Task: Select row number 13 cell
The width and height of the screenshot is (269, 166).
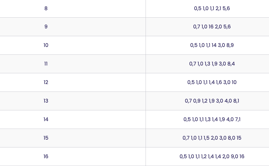Action: (x=73, y=101)
